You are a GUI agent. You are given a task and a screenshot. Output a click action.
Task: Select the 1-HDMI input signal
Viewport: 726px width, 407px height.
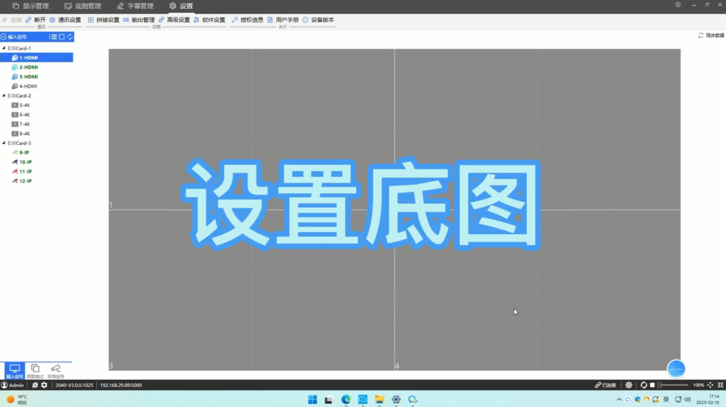point(36,57)
